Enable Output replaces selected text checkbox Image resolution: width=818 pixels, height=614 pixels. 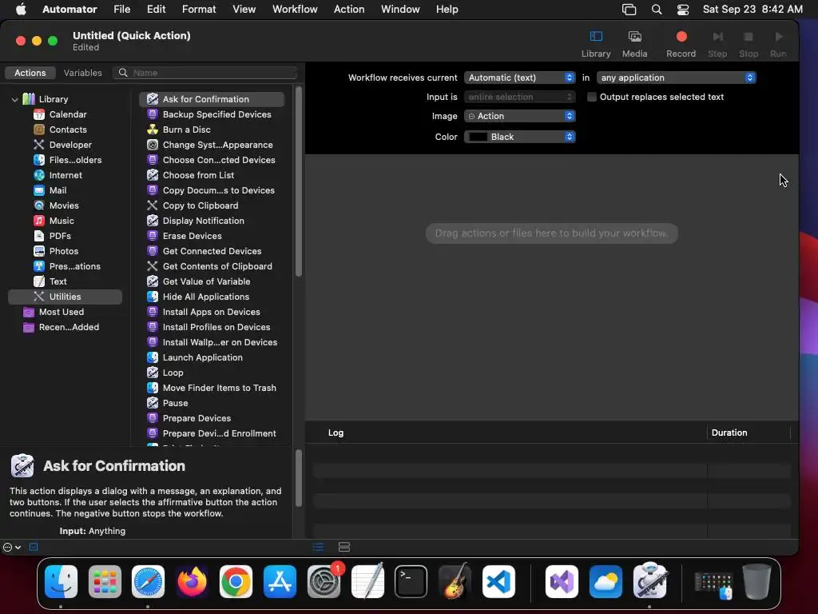592,97
